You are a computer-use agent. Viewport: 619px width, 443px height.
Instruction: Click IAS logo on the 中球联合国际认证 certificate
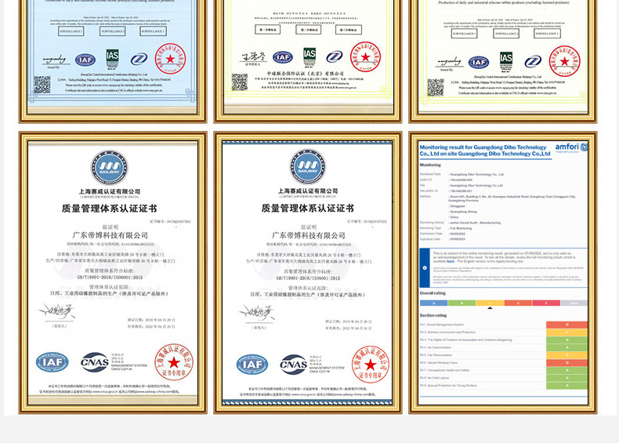pyautogui.click(x=309, y=57)
